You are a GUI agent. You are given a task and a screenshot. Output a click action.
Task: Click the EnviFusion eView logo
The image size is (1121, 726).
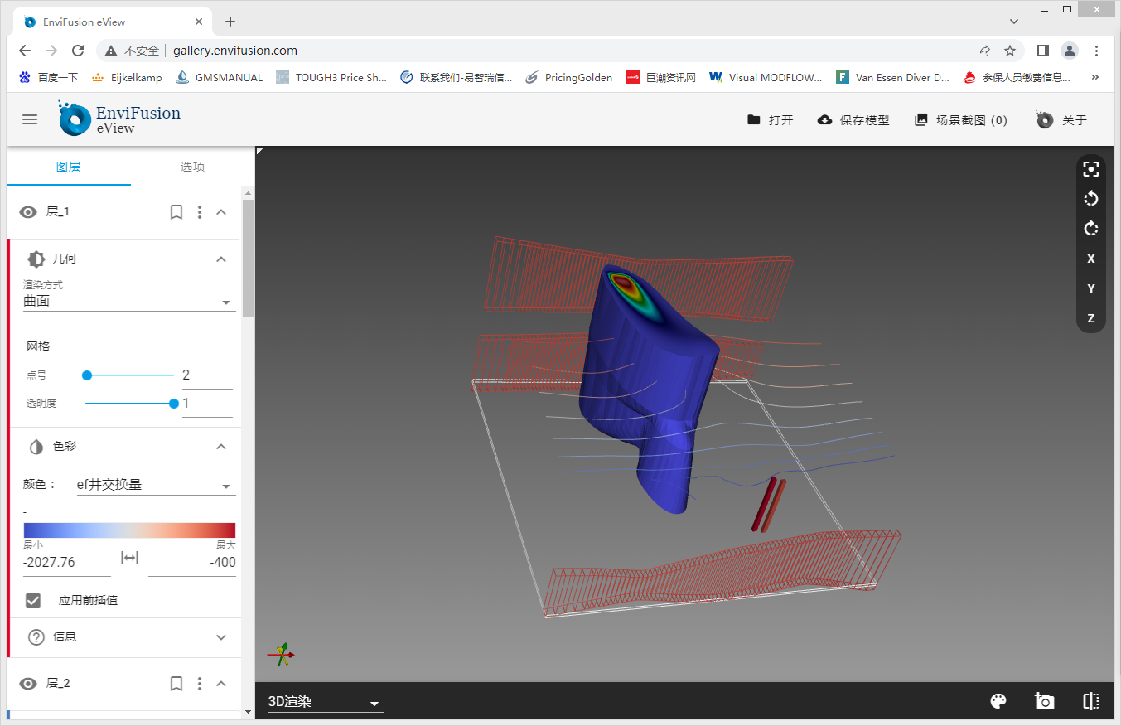(x=119, y=119)
